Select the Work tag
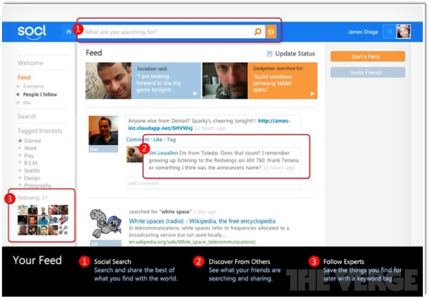 [30, 148]
